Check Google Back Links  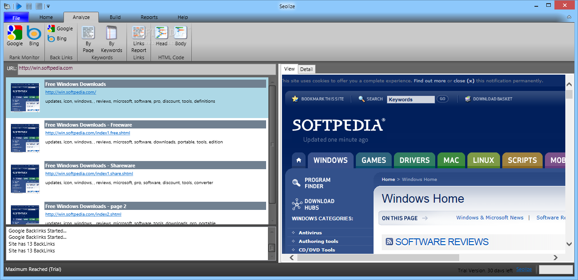60,28
